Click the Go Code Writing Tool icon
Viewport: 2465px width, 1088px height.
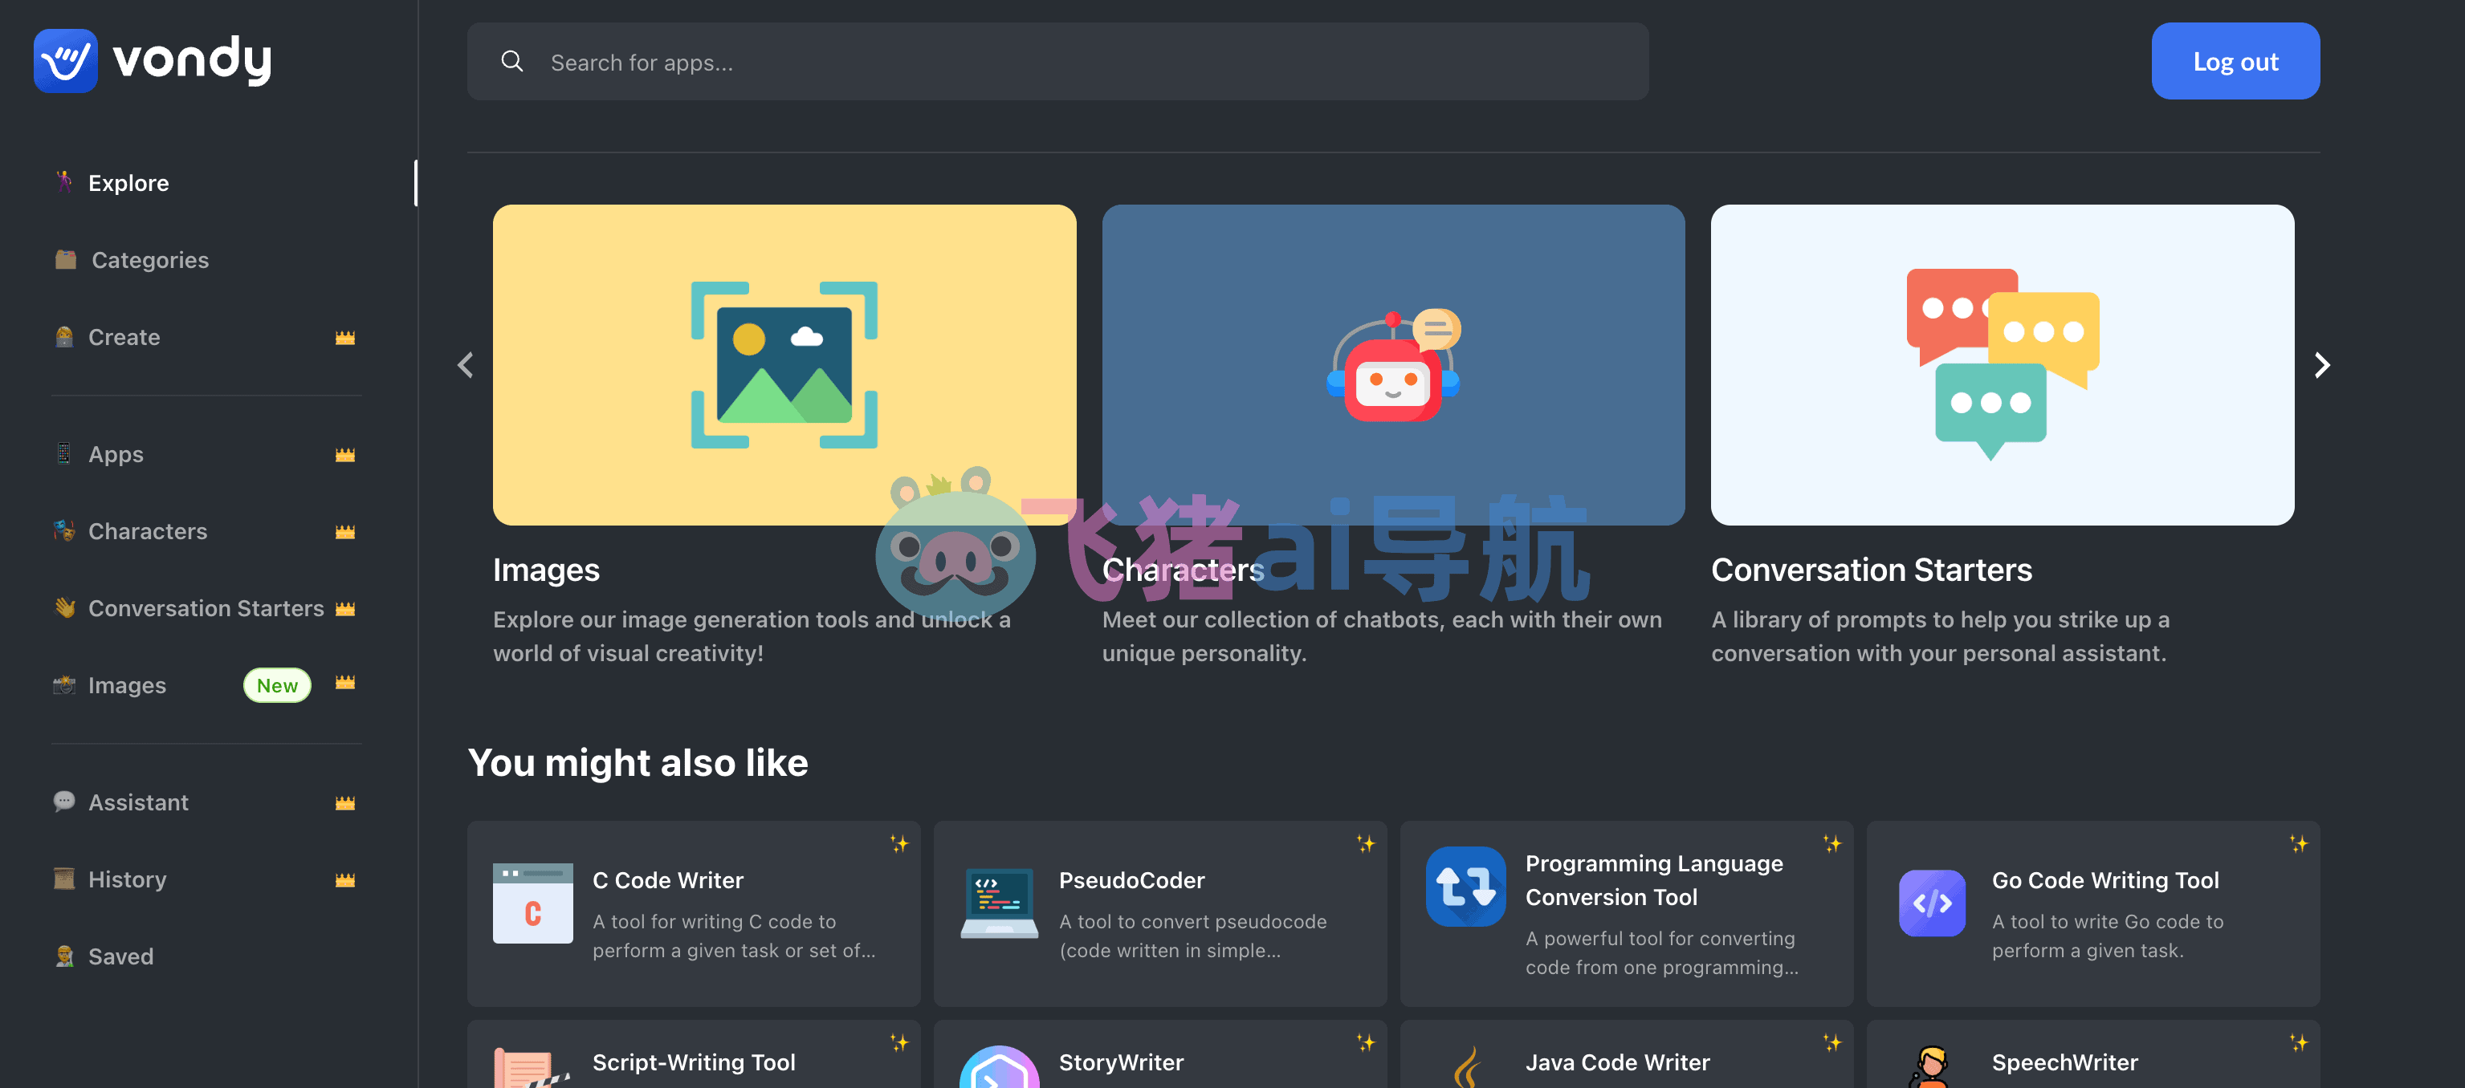(x=1932, y=903)
